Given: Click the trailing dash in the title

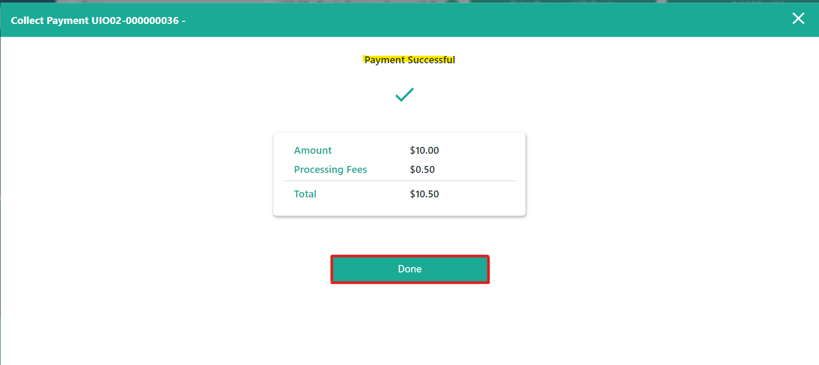Looking at the screenshot, I should tap(183, 21).
